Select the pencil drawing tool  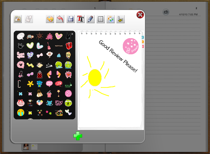90,19
